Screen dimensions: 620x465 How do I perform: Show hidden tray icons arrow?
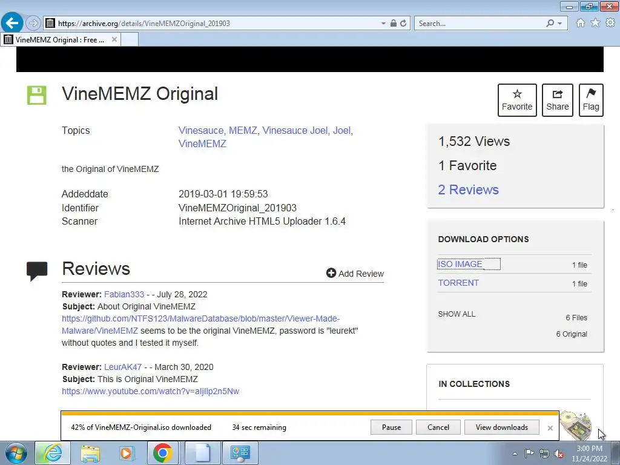click(515, 453)
